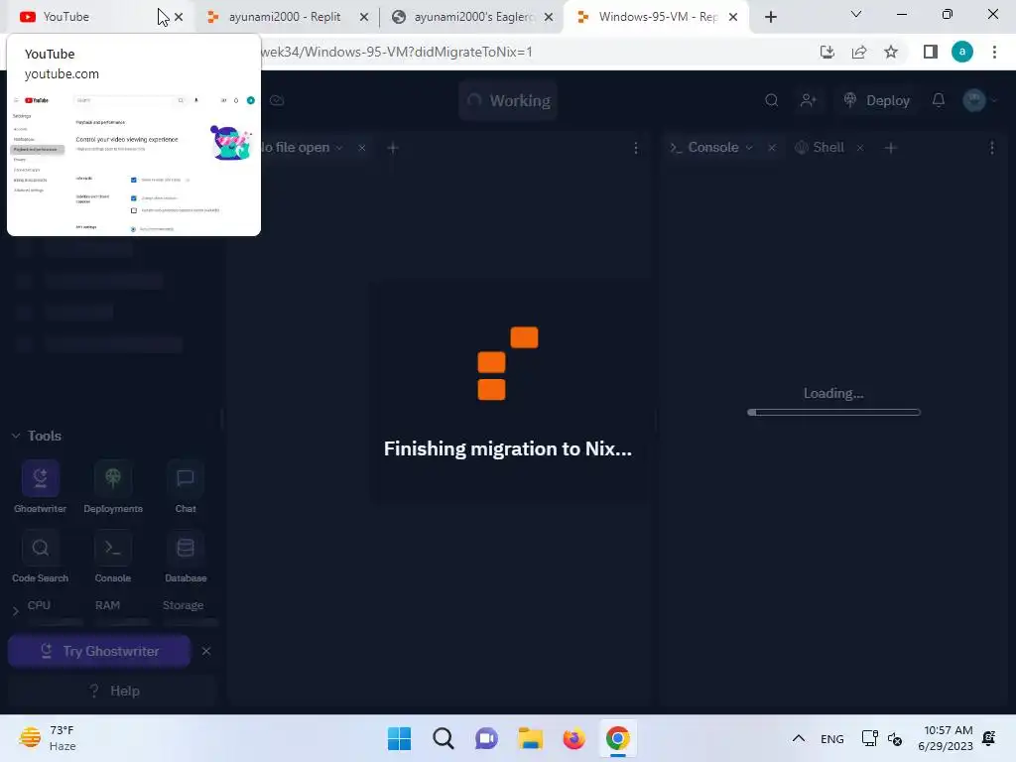Click the Chrome icon in taskbar
Screen dimensions: 1016x762
(617, 738)
